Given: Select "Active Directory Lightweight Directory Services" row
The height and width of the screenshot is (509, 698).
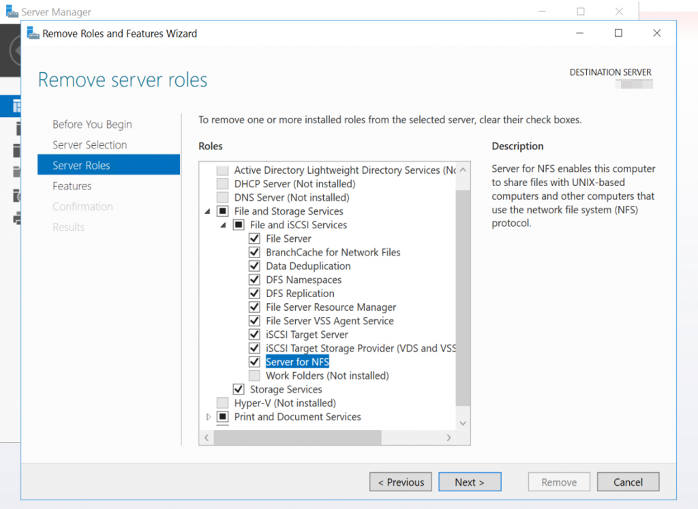Looking at the screenshot, I should pyautogui.click(x=345, y=170).
